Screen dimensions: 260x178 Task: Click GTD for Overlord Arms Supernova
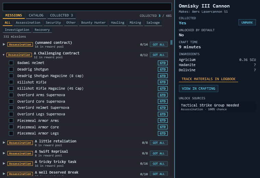(162, 95)
